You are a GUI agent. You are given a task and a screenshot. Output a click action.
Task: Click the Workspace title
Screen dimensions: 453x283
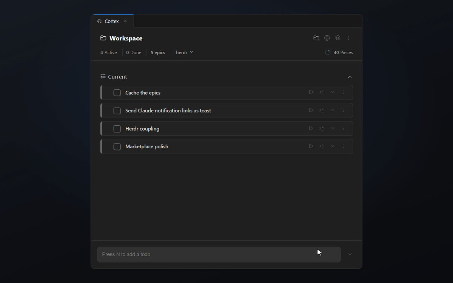click(x=126, y=38)
